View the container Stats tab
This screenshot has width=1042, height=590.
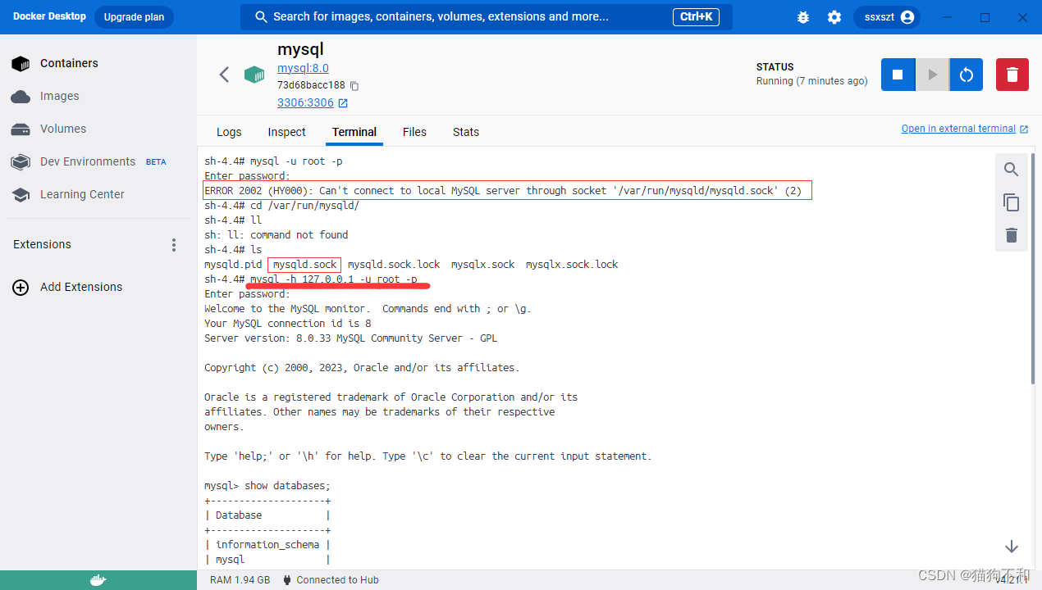pos(465,132)
